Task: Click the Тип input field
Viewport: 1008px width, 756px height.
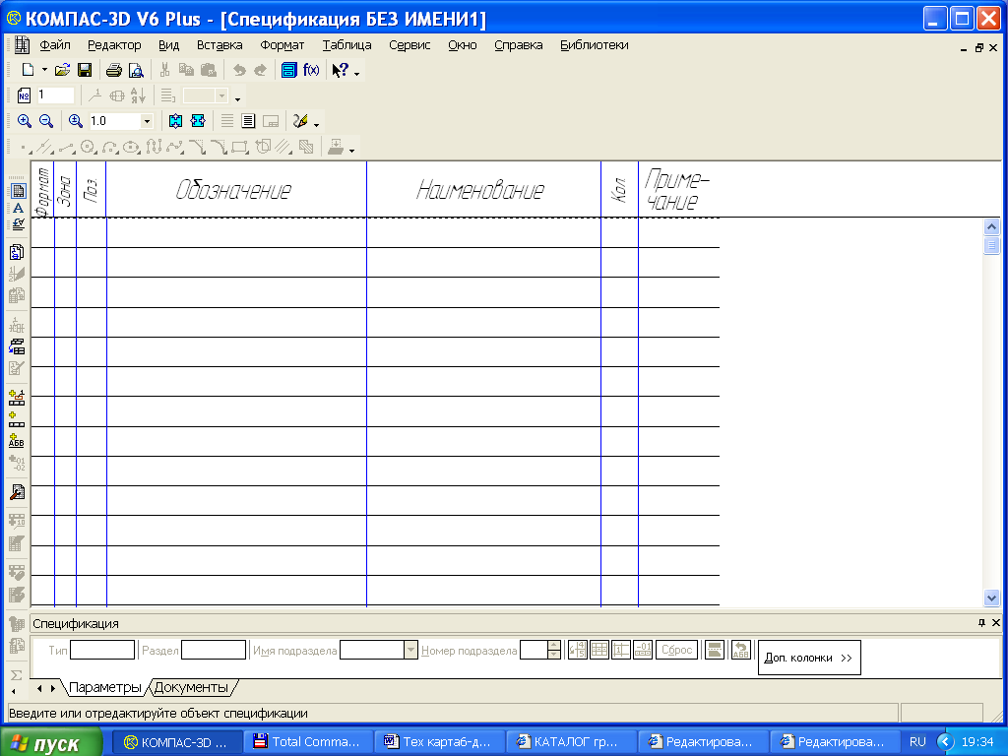Action: tap(102, 650)
